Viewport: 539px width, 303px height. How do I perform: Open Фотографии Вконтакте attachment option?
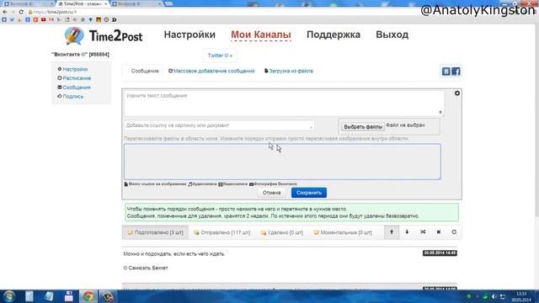coord(273,184)
